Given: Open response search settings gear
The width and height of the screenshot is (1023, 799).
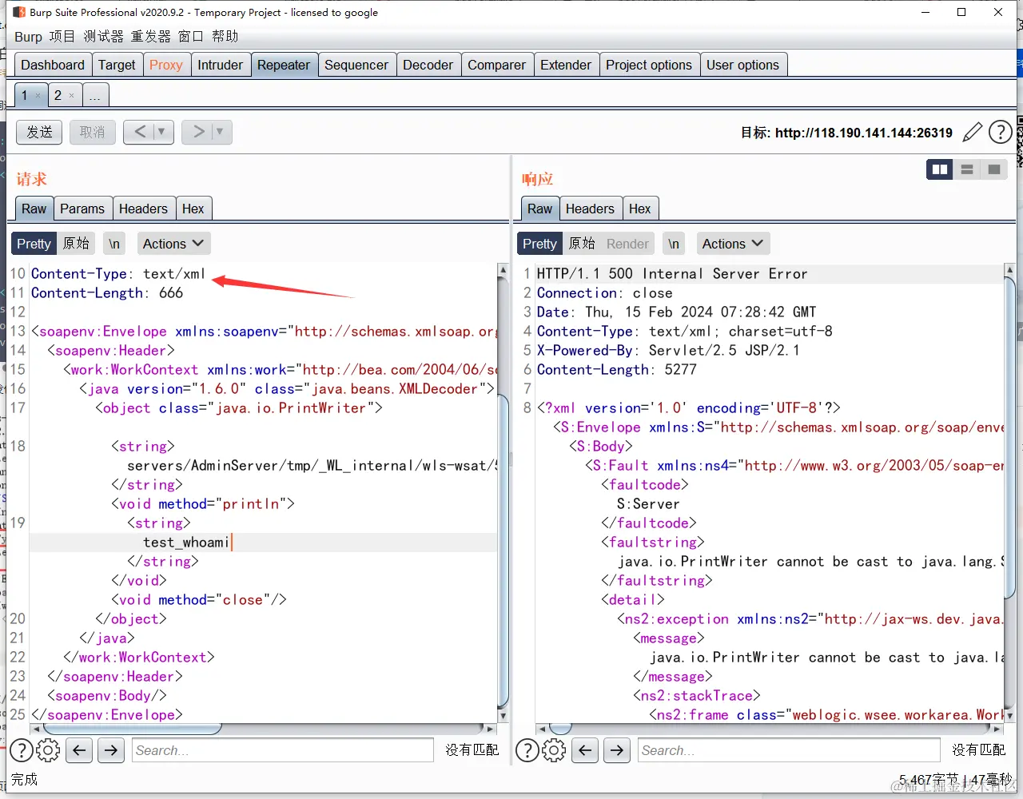Looking at the screenshot, I should point(554,750).
